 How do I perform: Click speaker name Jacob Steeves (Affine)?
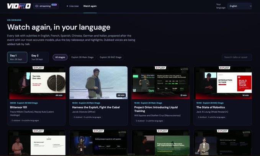tap(84, 112)
